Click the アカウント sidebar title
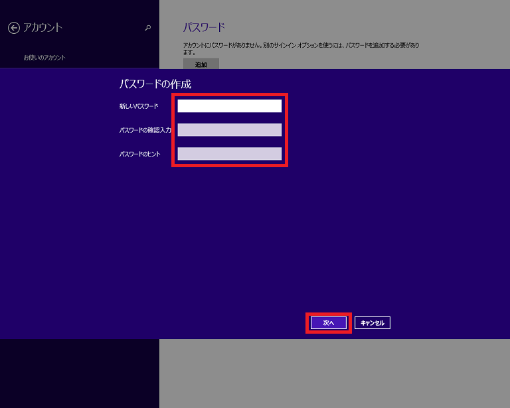 (x=42, y=28)
